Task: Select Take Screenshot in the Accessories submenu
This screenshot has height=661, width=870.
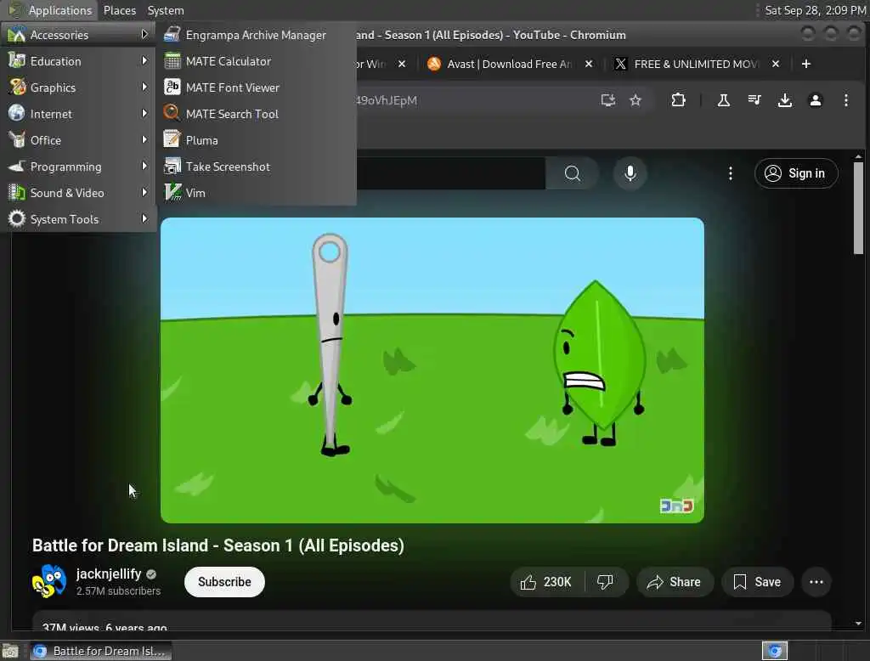Action: (x=257, y=167)
